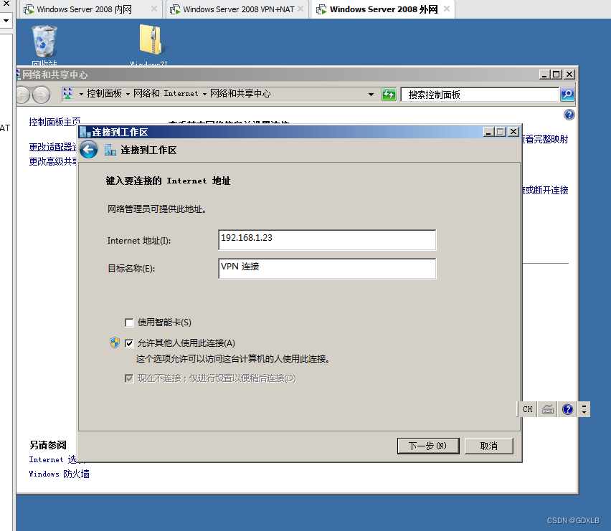This screenshot has width=611, height=531.
Task: Expand the 网络和 Internet breadcrumb arrow
Action: coord(204,94)
